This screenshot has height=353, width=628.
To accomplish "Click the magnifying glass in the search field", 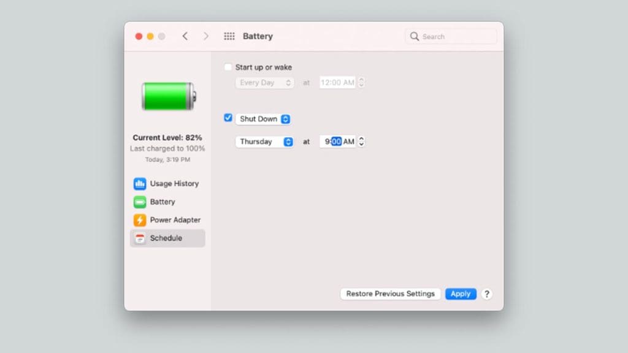I will point(415,36).
